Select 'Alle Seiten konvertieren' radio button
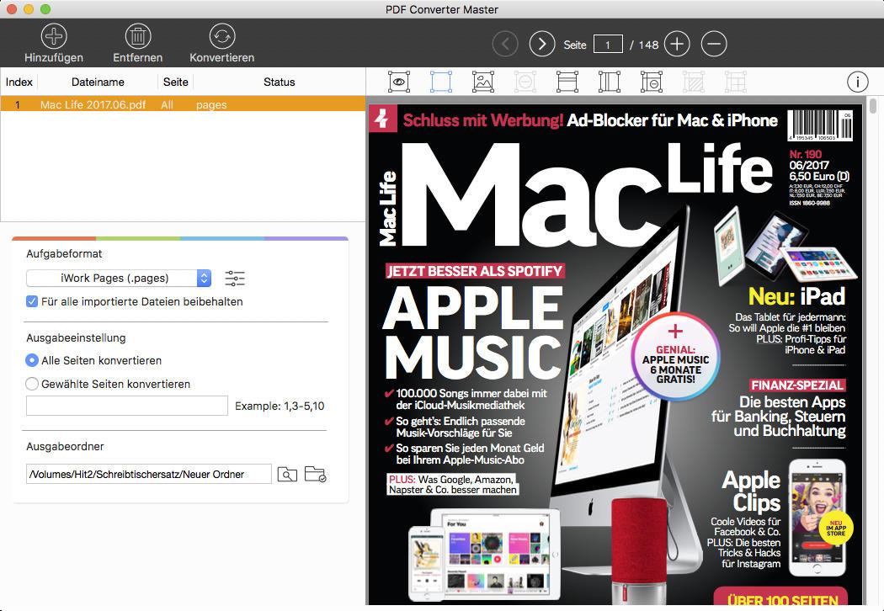 (32, 360)
